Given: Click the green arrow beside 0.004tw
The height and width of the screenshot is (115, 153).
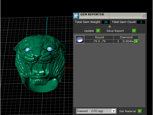Looking at the screenshot, I should click(136, 41).
